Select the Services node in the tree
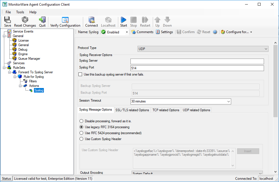 pyautogui.click(x=19, y=63)
